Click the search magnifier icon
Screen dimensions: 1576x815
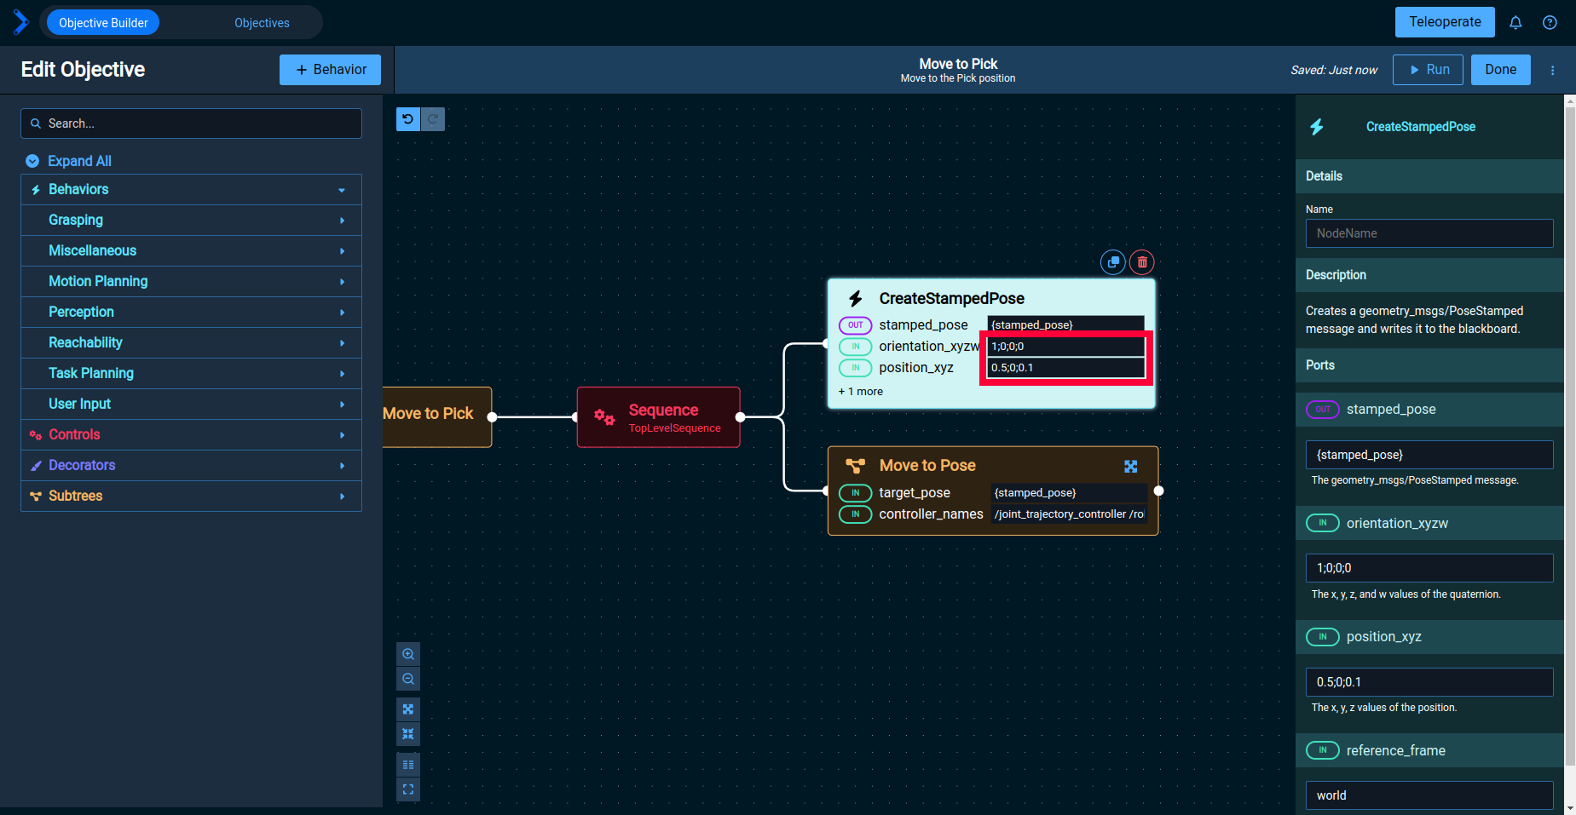point(36,123)
